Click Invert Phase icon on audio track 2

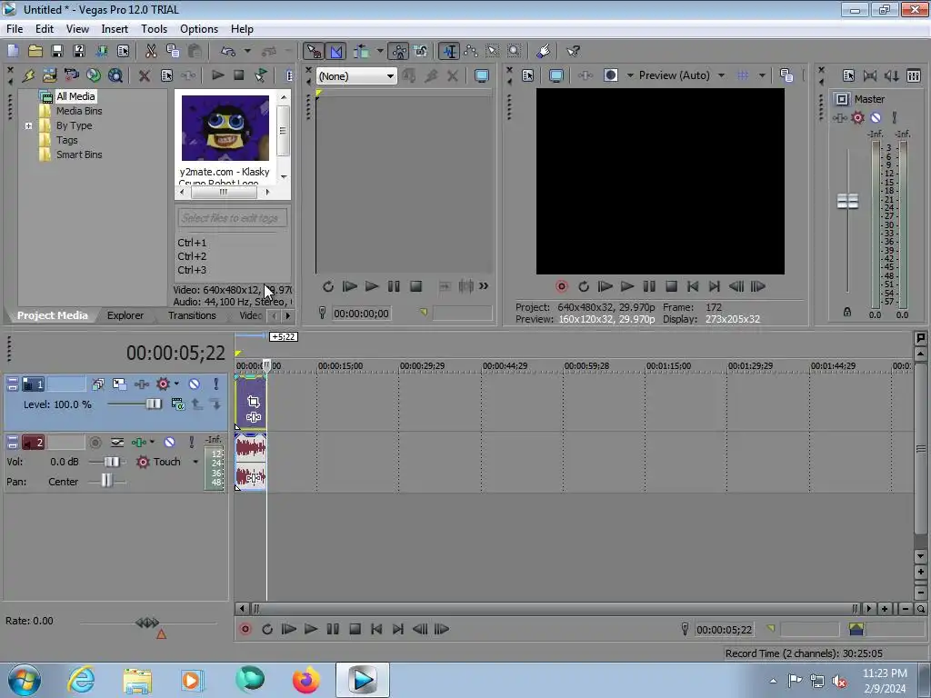[x=117, y=443]
